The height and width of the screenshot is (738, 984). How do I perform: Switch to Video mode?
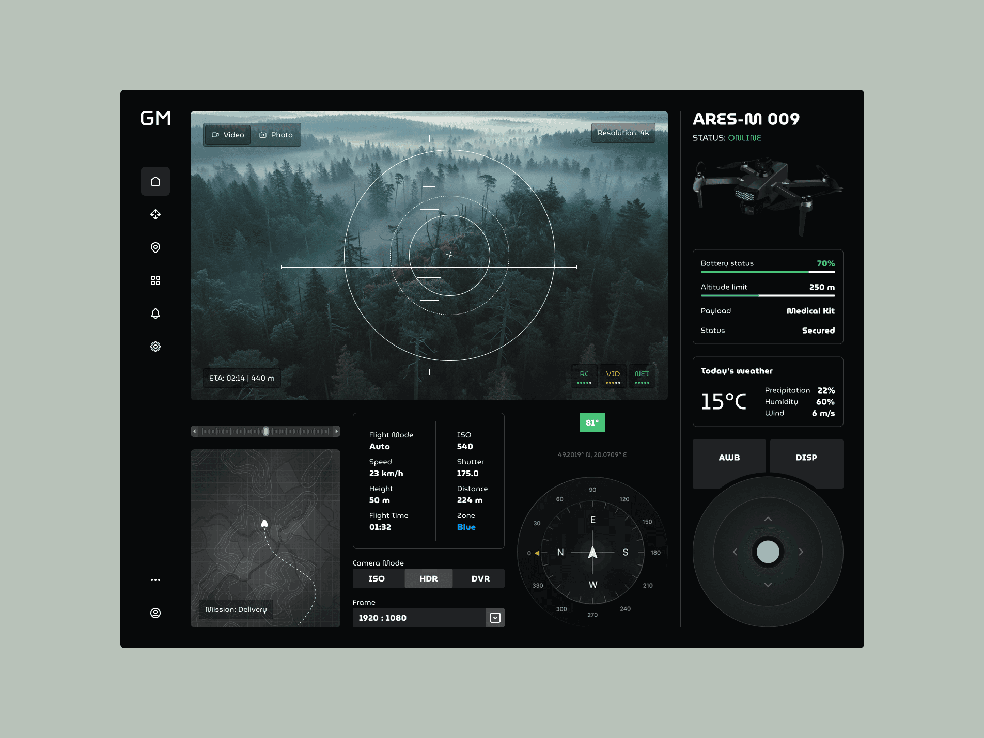pyautogui.click(x=228, y=135)
